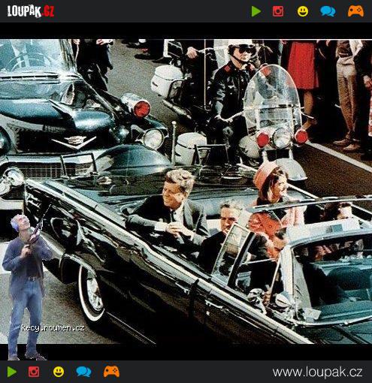Open the blue chat bubbles icon in top bar
Viewport: 372px width, 383px height.
328,11
